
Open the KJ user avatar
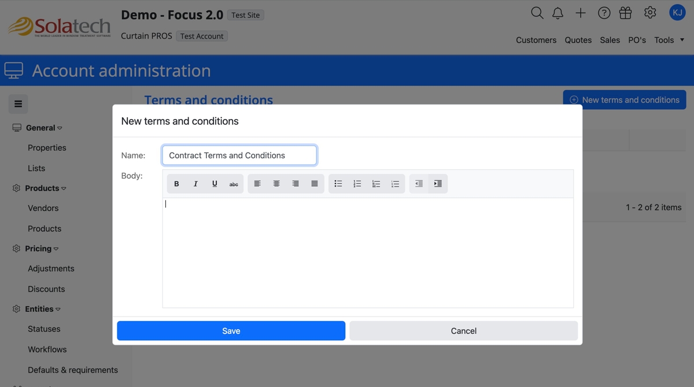coord(677,13)
